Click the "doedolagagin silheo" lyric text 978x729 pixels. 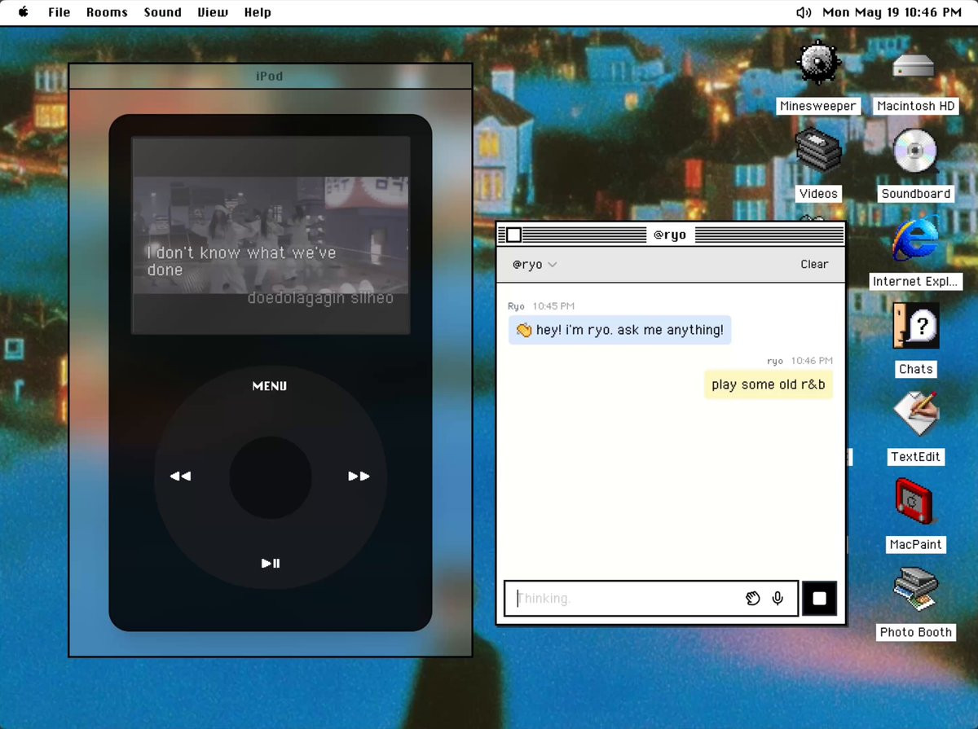(320, 299)
